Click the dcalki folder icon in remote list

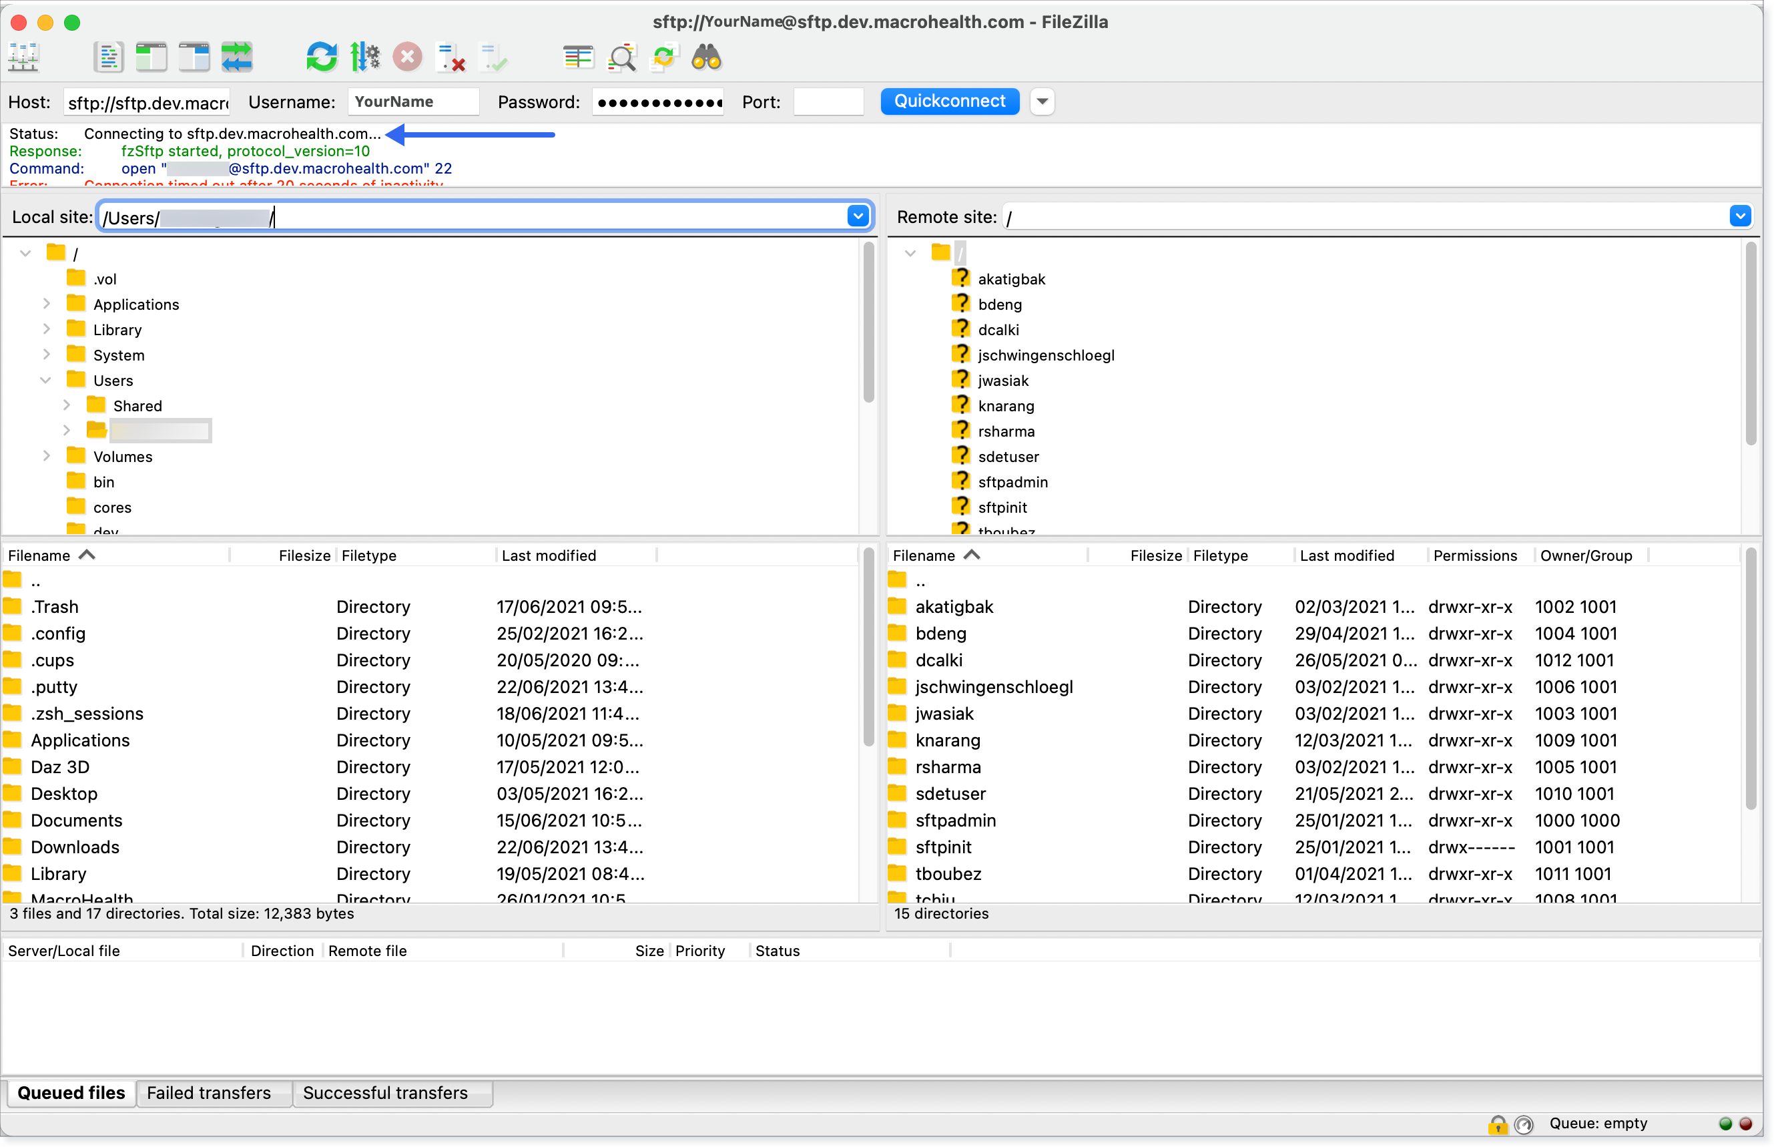coord(898,660)
